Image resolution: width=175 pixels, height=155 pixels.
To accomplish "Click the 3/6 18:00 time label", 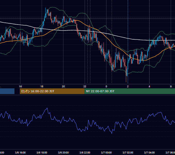I will click(42, 152).
